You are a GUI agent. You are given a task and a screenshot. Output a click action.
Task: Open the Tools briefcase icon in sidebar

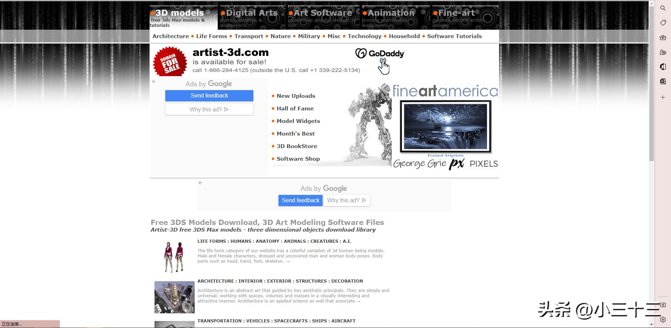pos(663,38)
